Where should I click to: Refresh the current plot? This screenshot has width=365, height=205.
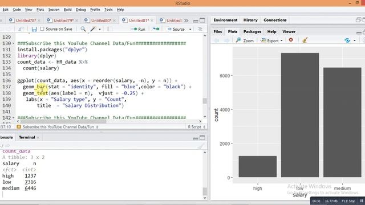tap(347, 40)
